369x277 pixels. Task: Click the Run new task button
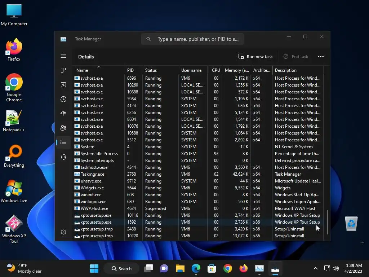click(255, 57)
